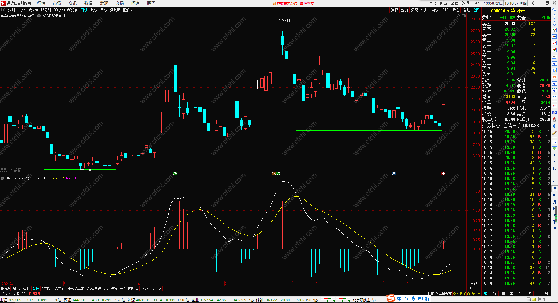This screenshot has width=558, height=303.
Task: Click the zoom-out minus button below chart
Action: [x=477, y=288]
